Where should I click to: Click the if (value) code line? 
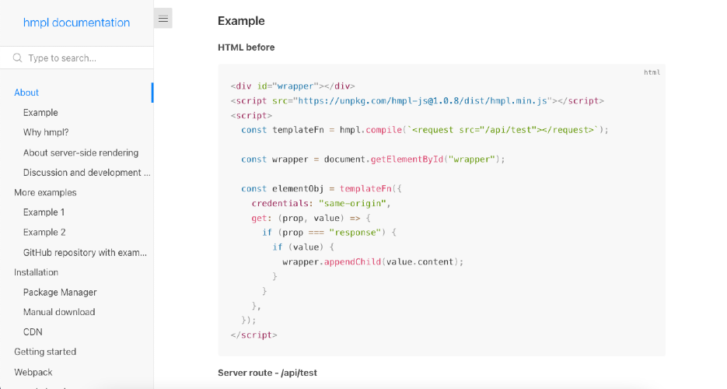click(303, 247)
